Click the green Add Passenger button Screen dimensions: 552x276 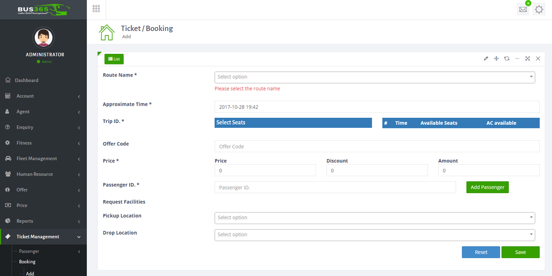[x=487, y=187]
